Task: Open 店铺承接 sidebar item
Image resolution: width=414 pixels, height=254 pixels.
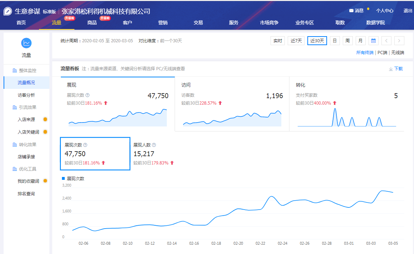Action: [x=26, y=157]
